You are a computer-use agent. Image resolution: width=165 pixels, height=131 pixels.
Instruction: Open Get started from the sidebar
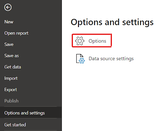[x=15, y=125]
